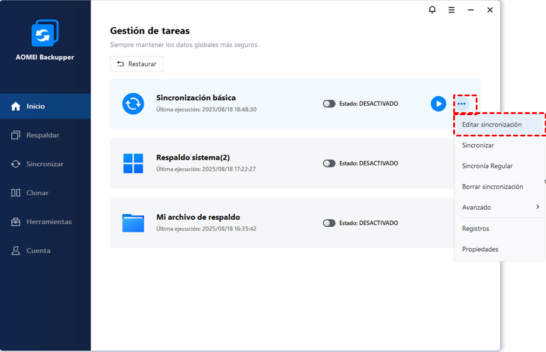Screen dimensions: 546x352
Task: Click the Restaurar button
Action: pos(136,64)
